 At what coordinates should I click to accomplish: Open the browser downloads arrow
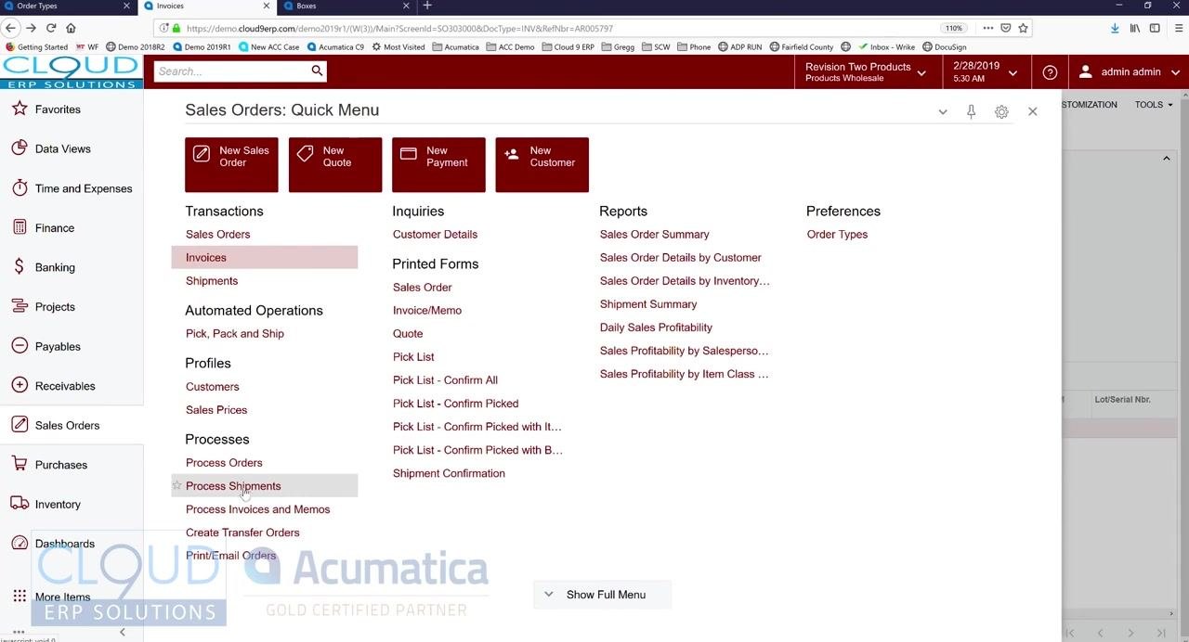click(x=1115, y=28)
